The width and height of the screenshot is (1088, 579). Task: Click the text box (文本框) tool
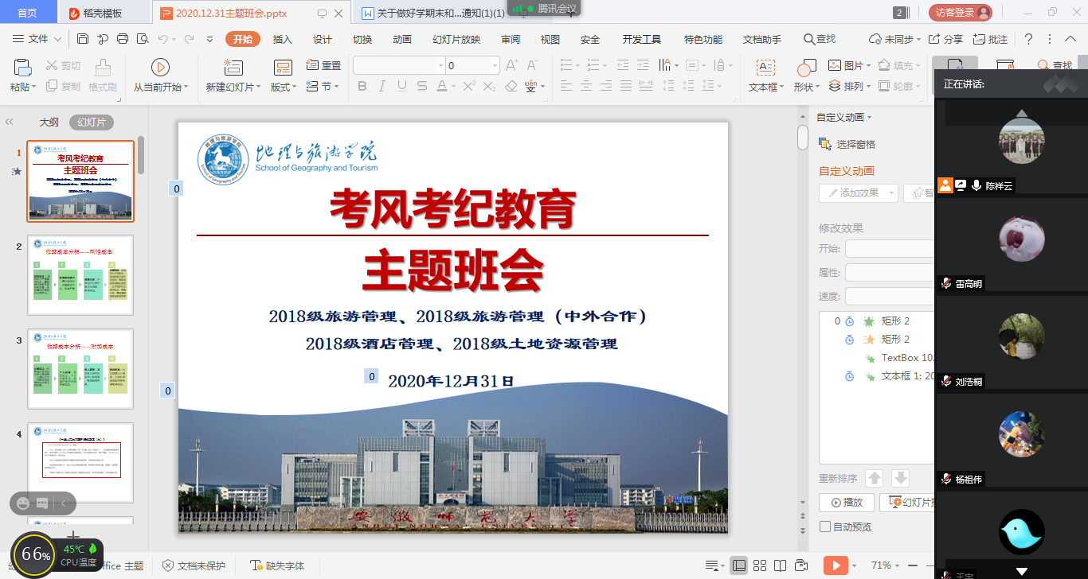(765, 76)
